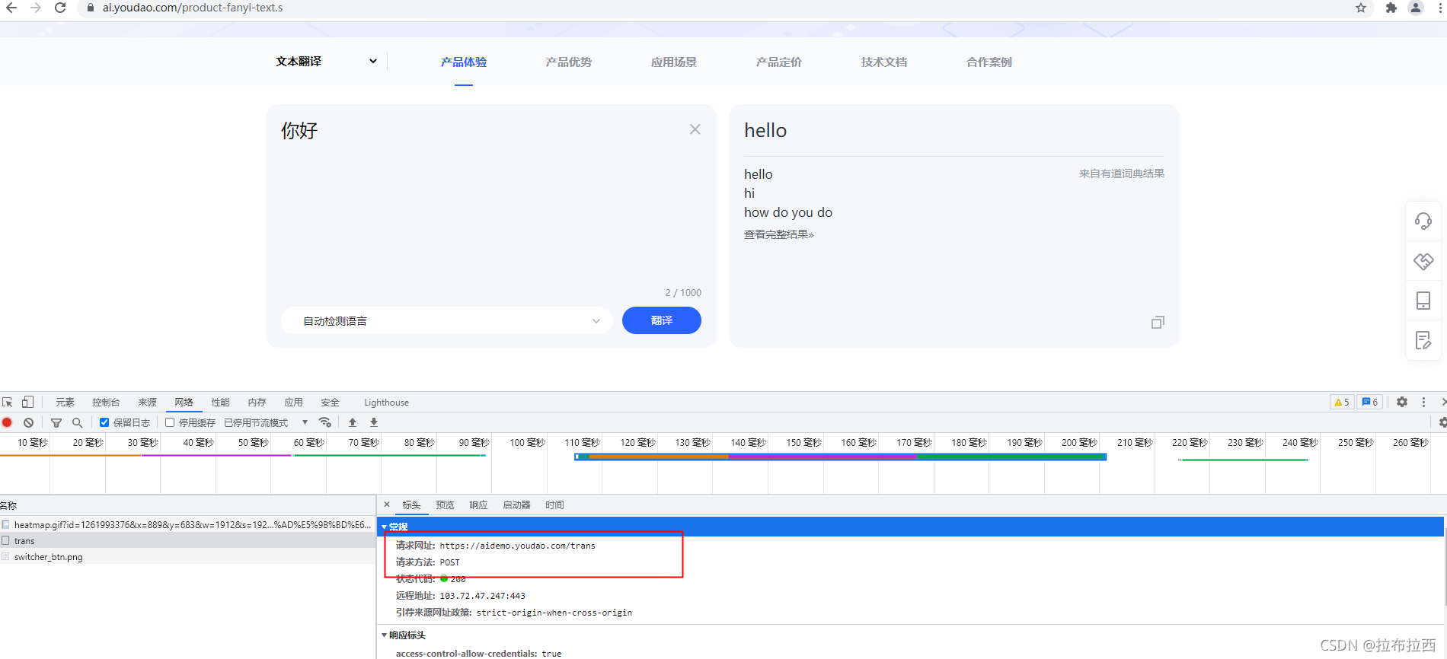Copy the translation result with the copy icon

tap(1158, 323)
